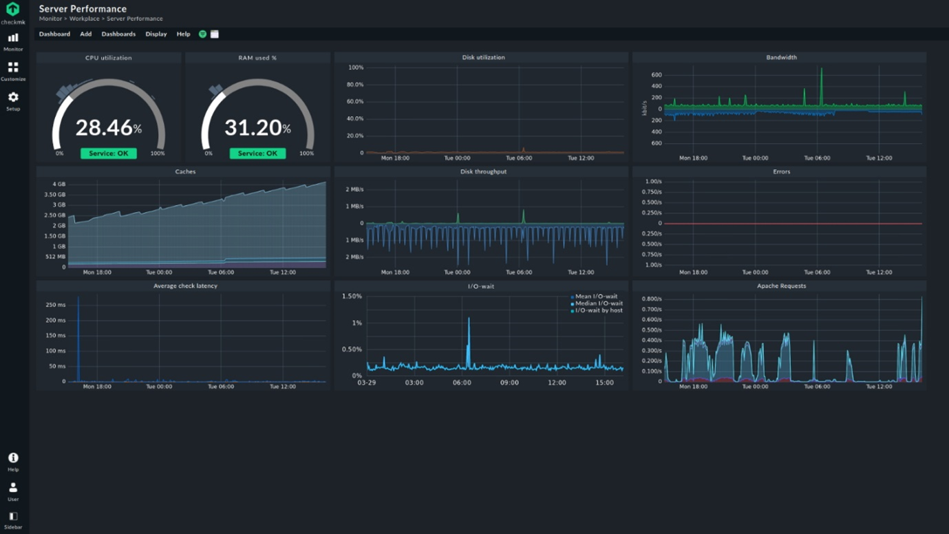Click the Workplace breadcrumb link
Image resolution: width=949 pixels, height=534 pixels.
pos(83,18)
